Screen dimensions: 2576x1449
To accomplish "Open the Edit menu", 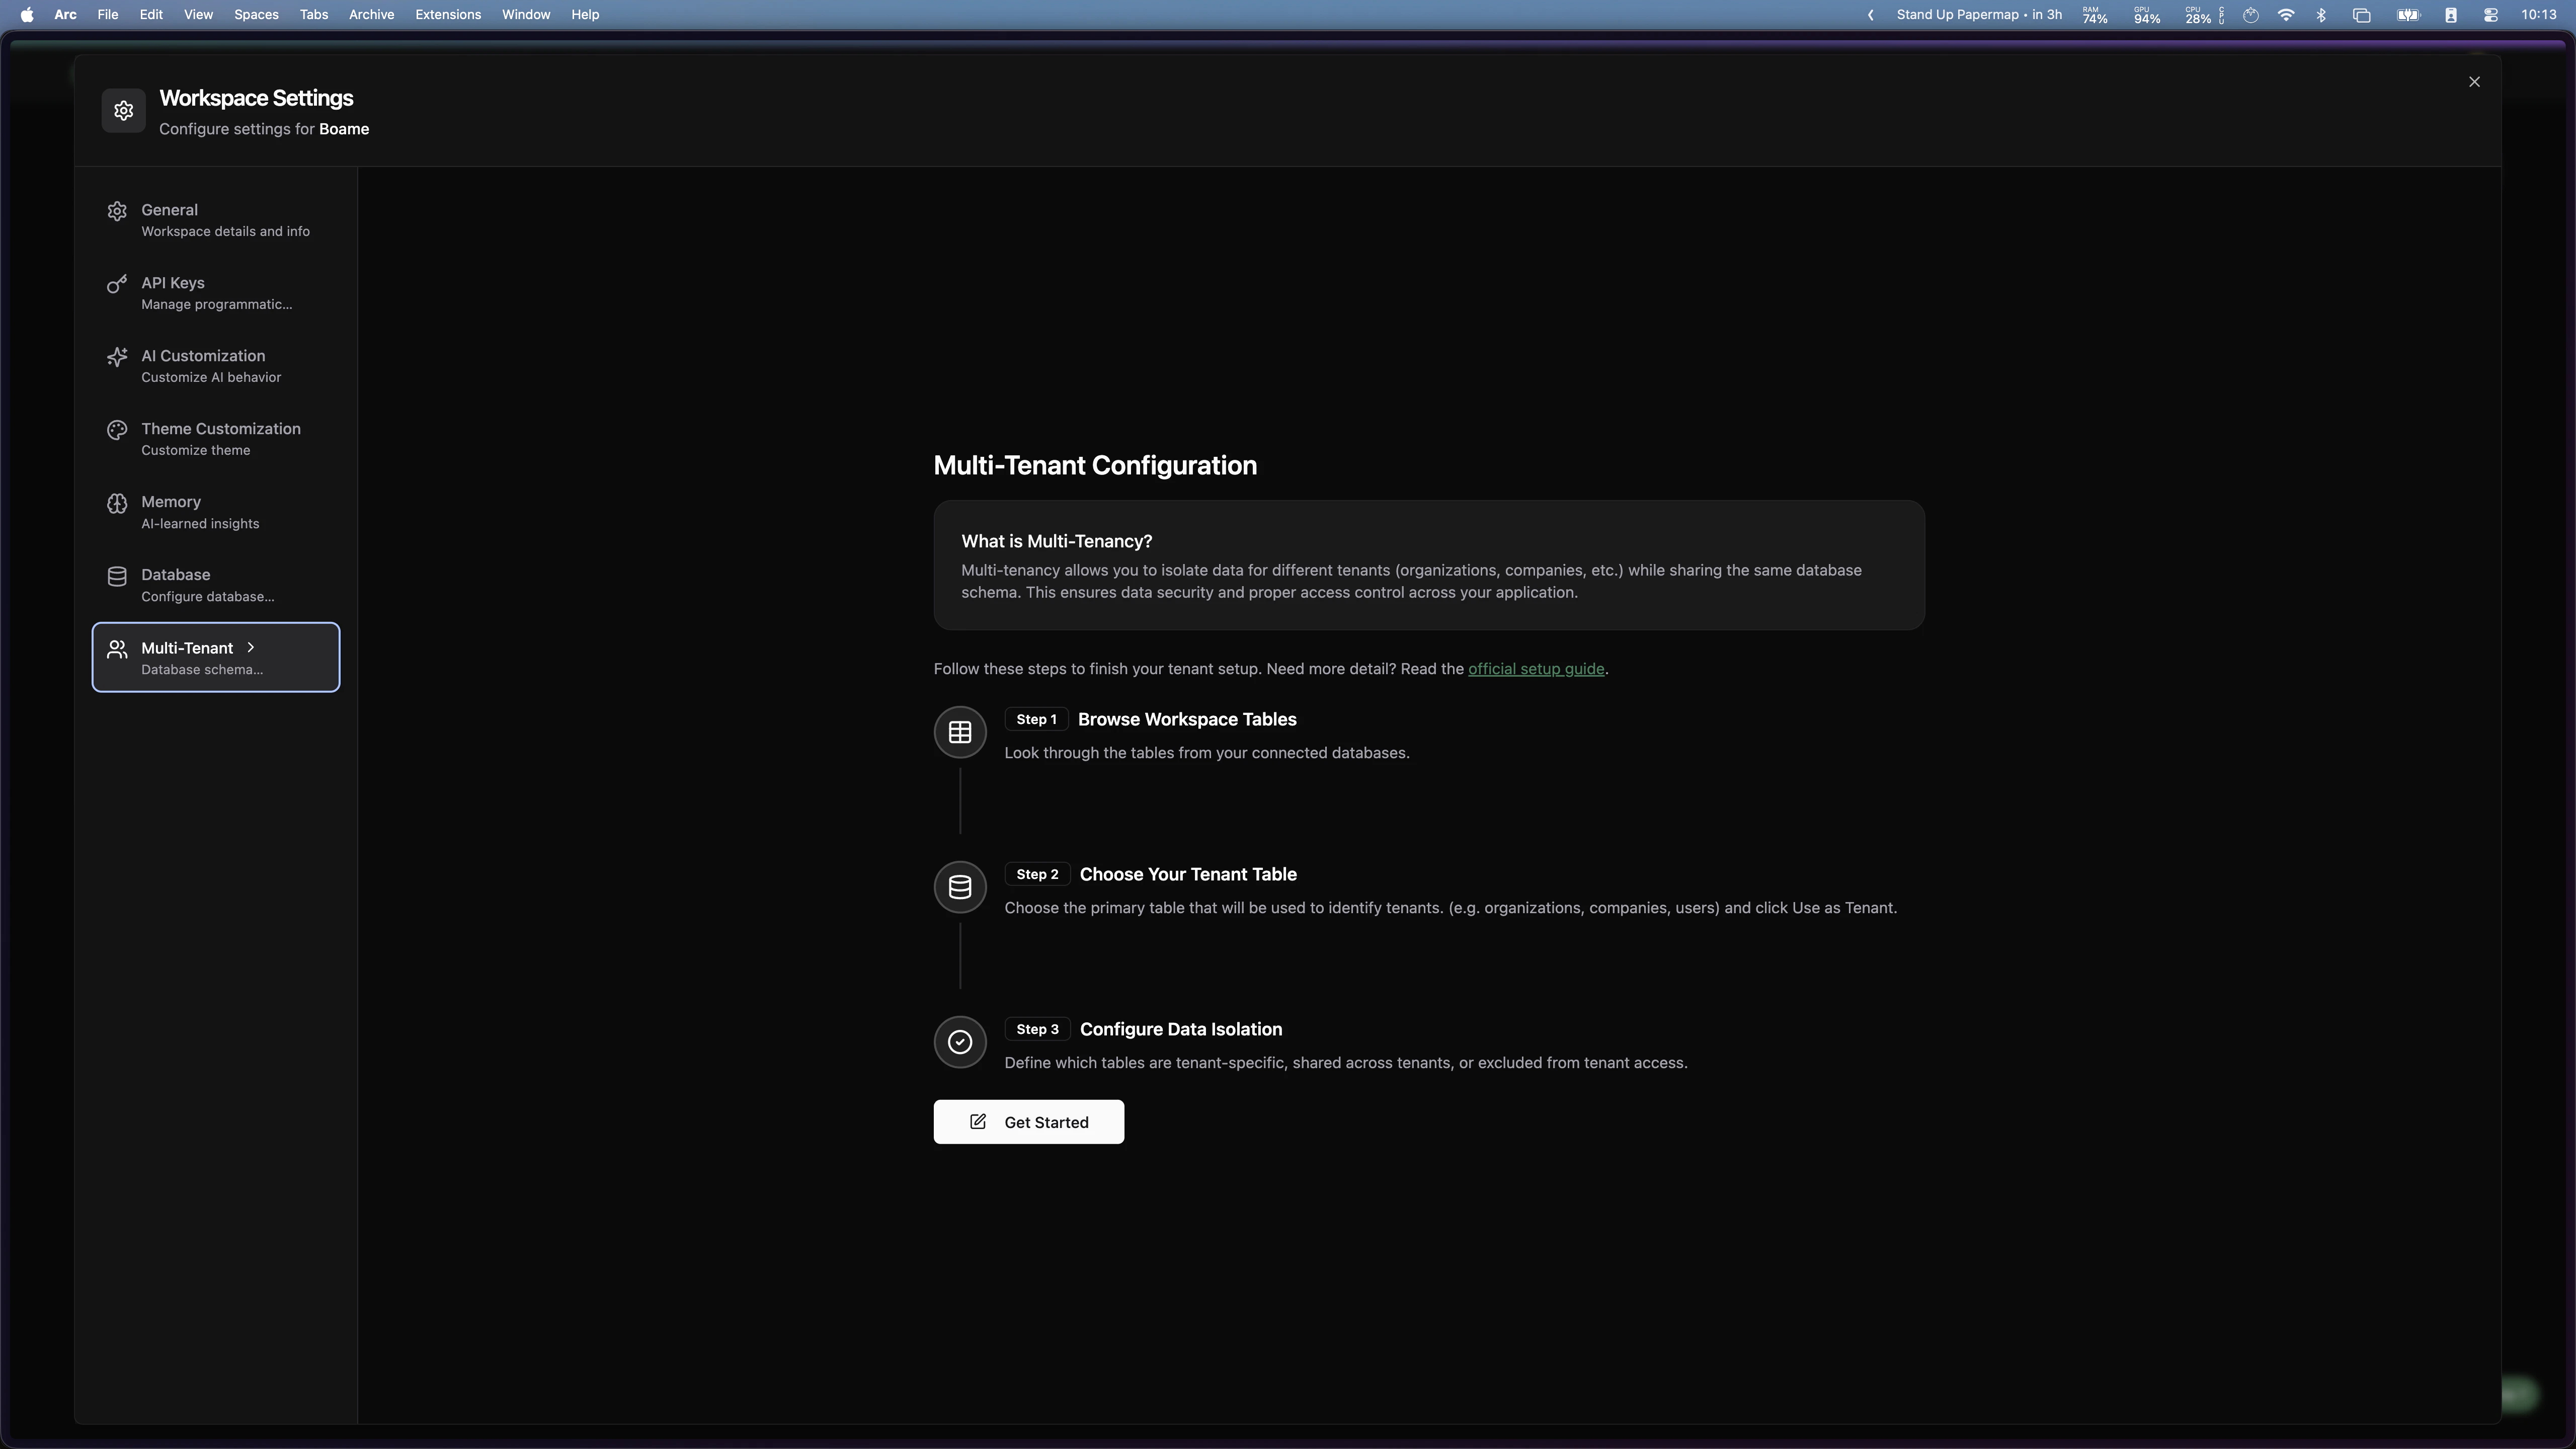I will (x=151, y=14).
